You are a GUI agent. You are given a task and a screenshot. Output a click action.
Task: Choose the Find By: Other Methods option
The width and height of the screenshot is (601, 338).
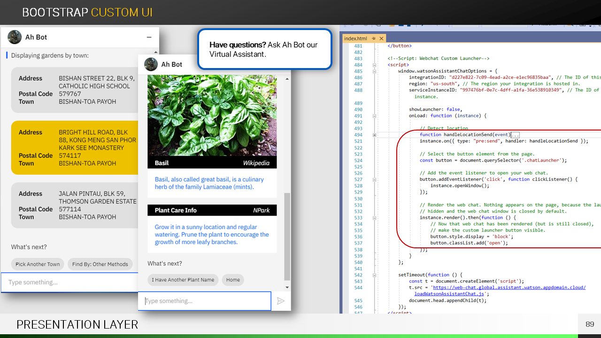(100, 264)
